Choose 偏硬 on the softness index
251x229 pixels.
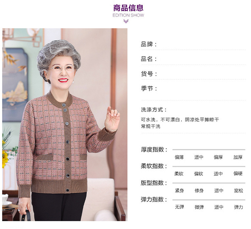click(x=238, y=173)
